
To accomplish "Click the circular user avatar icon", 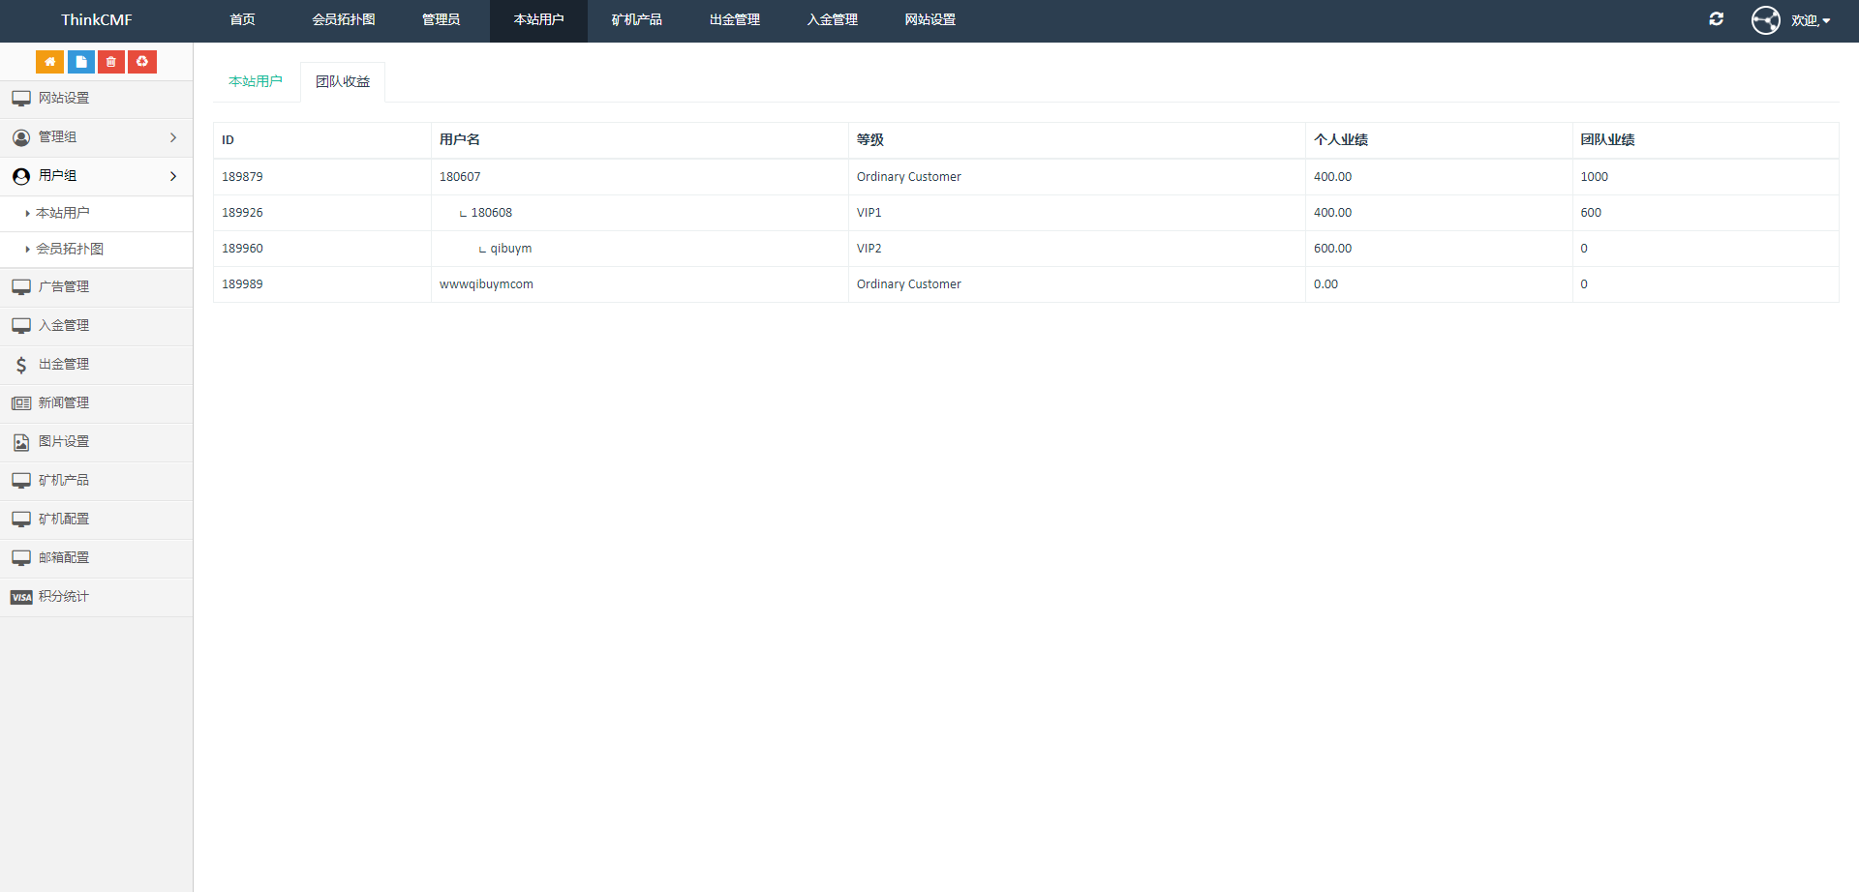I will click(1765, 20).
